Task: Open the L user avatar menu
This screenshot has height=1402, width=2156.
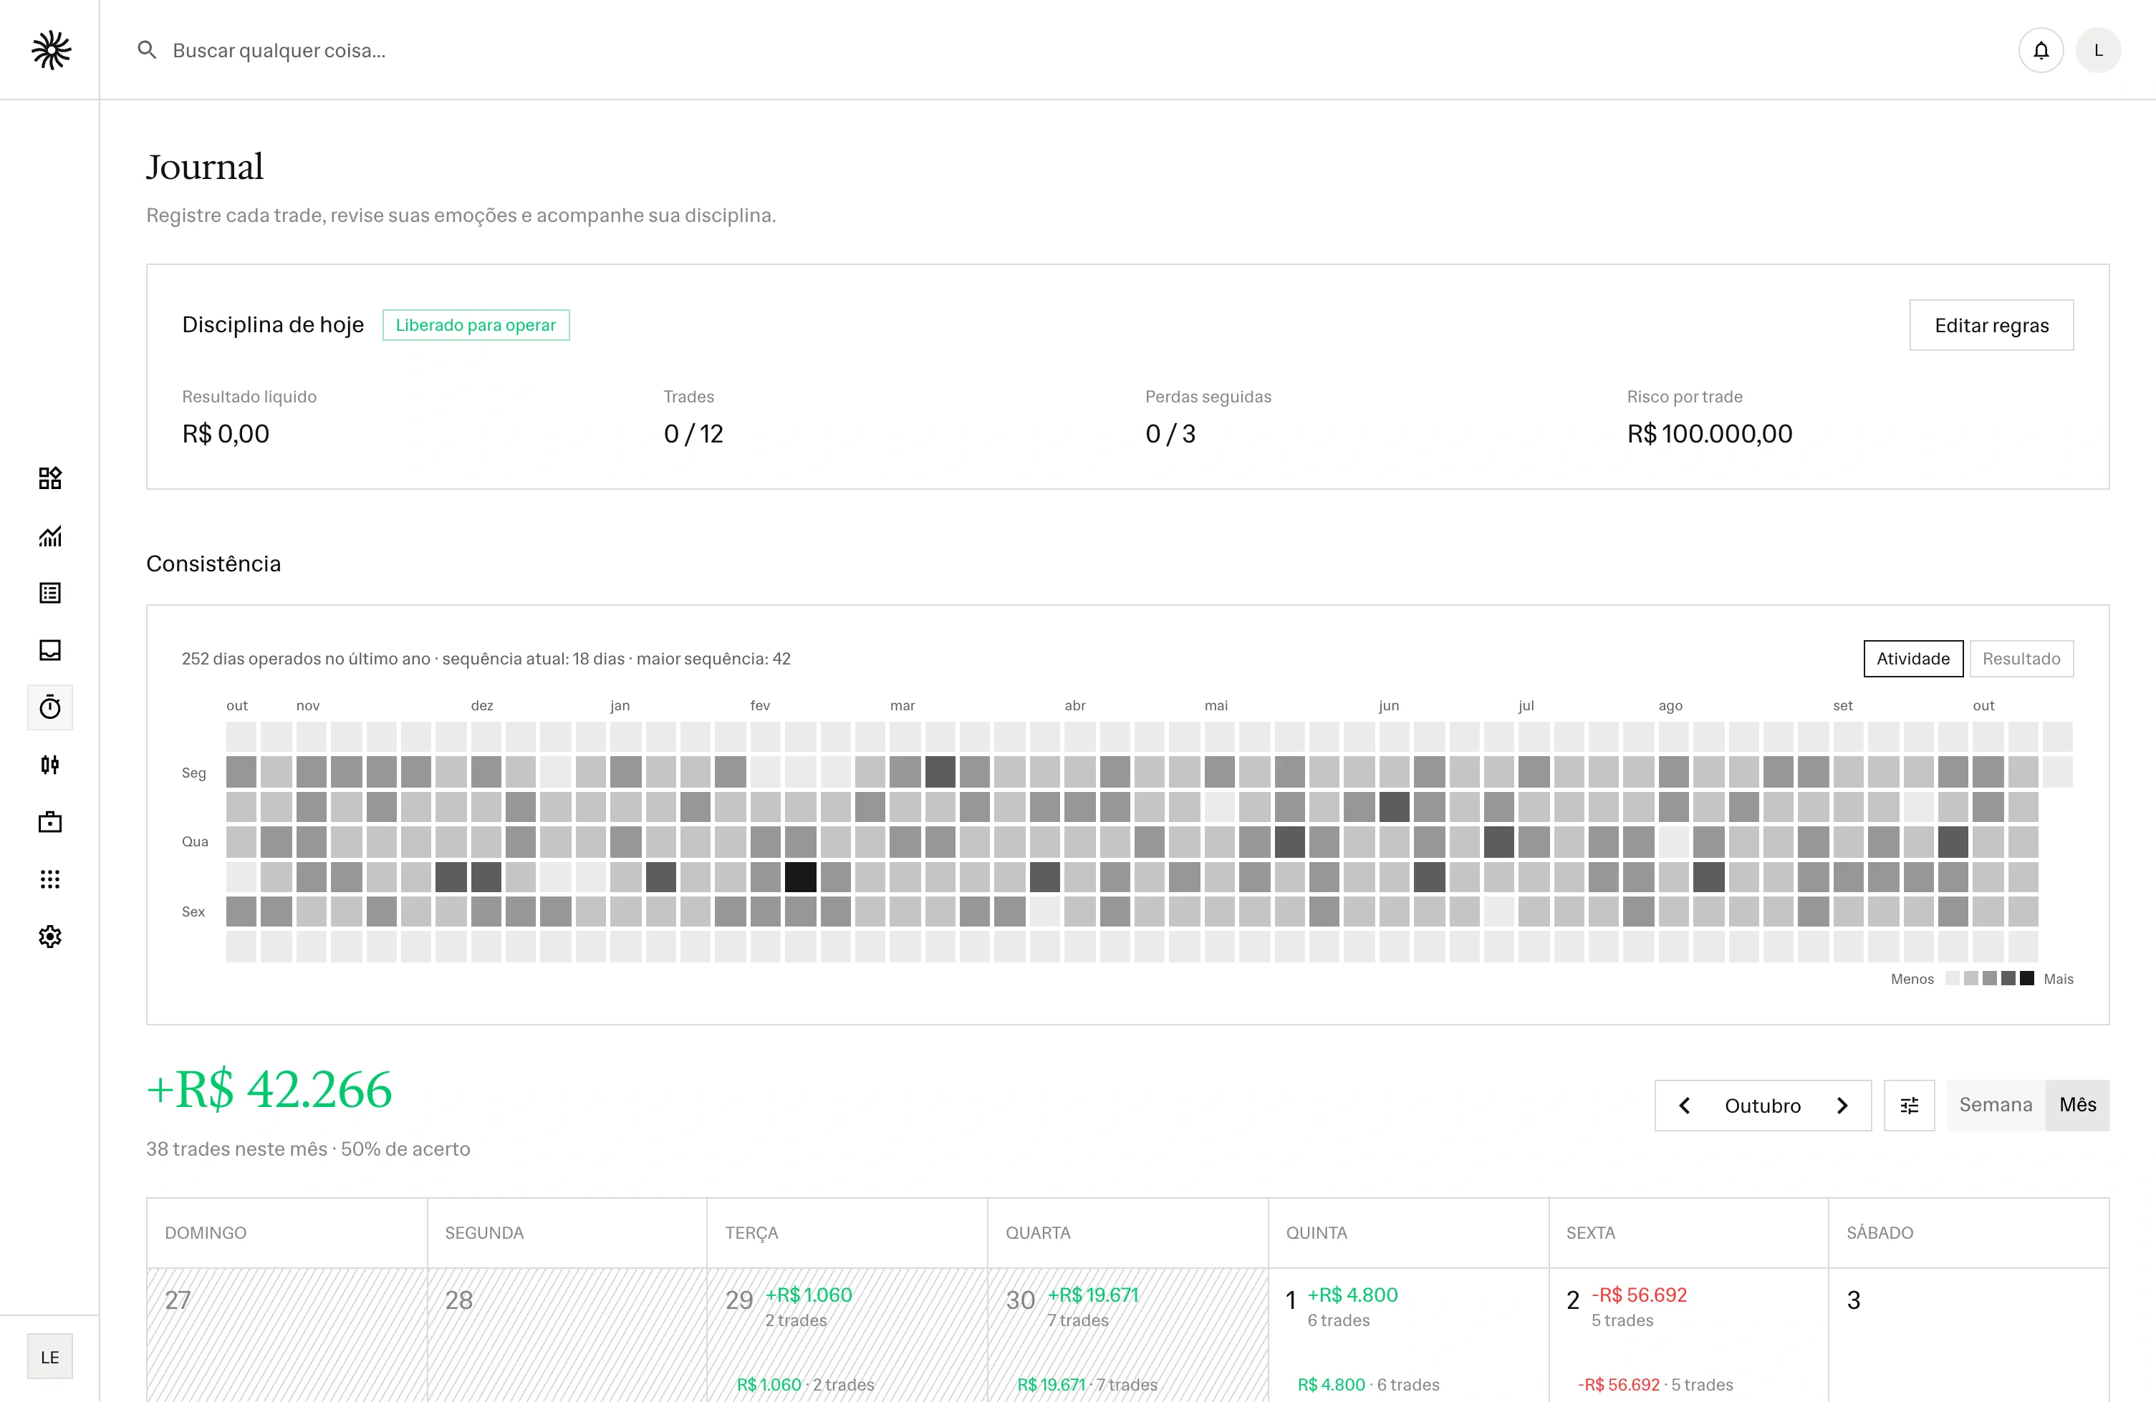Action: click(x=2098, y=50)
